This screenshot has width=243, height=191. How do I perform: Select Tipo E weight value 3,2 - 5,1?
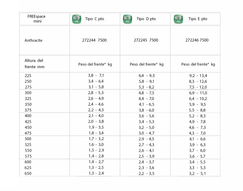tap(198, 174)
